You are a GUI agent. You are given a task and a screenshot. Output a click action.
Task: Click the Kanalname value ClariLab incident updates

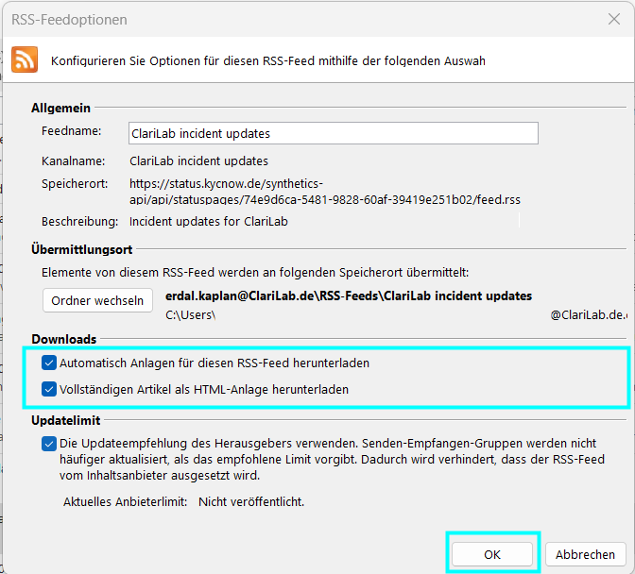(x=198, y=161)
